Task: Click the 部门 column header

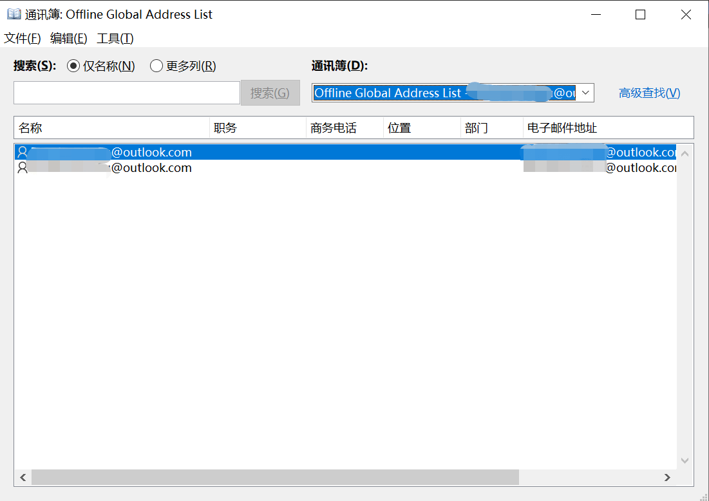Action: pyautogui.click(x=491, y=128)
